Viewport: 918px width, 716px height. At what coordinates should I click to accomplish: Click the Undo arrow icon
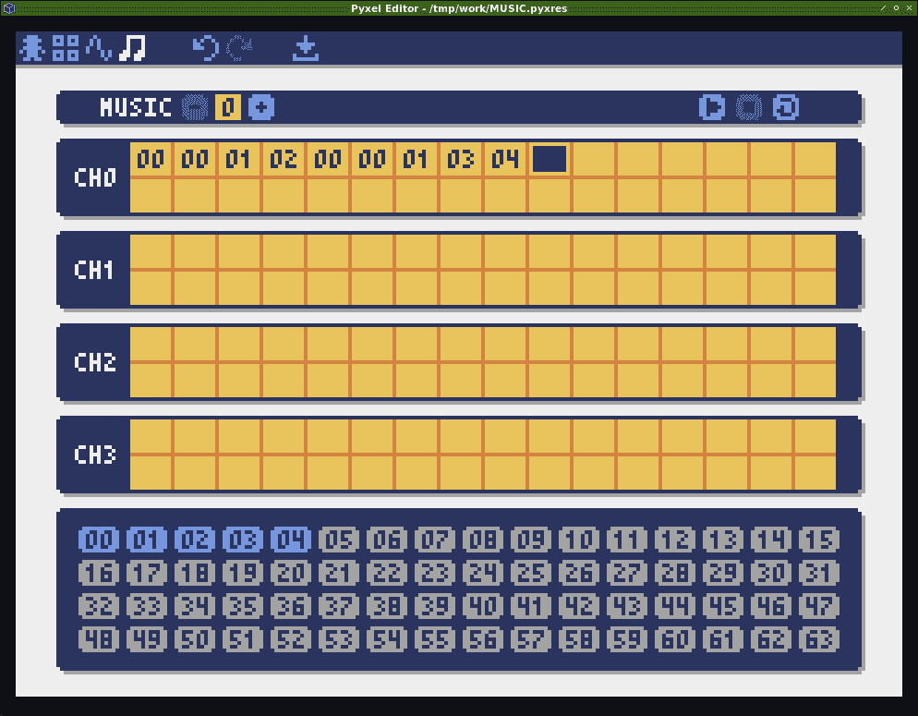(206, 48)
